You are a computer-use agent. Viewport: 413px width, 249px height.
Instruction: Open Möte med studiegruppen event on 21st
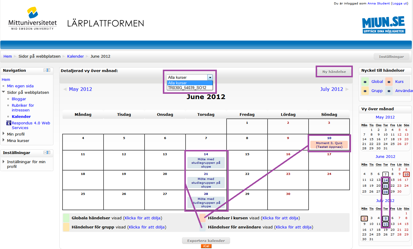pyautogui.click(x=206, y=183)
